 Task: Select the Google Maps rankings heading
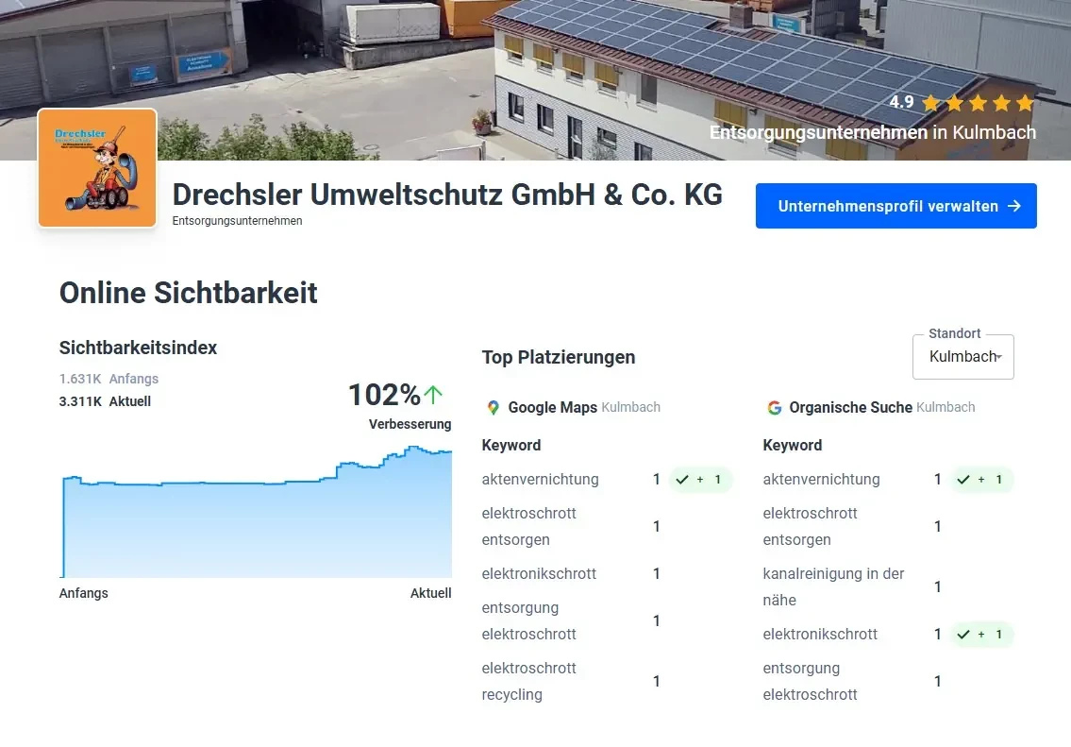click(552, 408)
